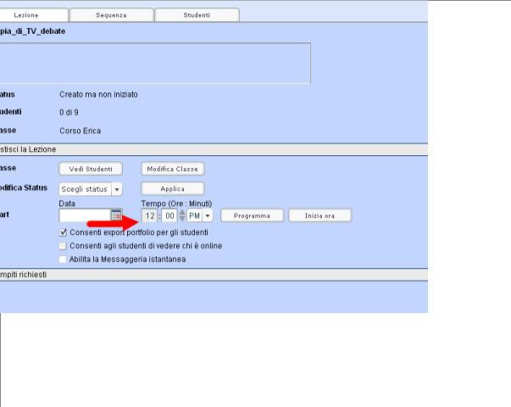Enable 'Consenti agli studenti di vedere chi è online'
This screenshot has width=511, height=407.
click(63, 246)
